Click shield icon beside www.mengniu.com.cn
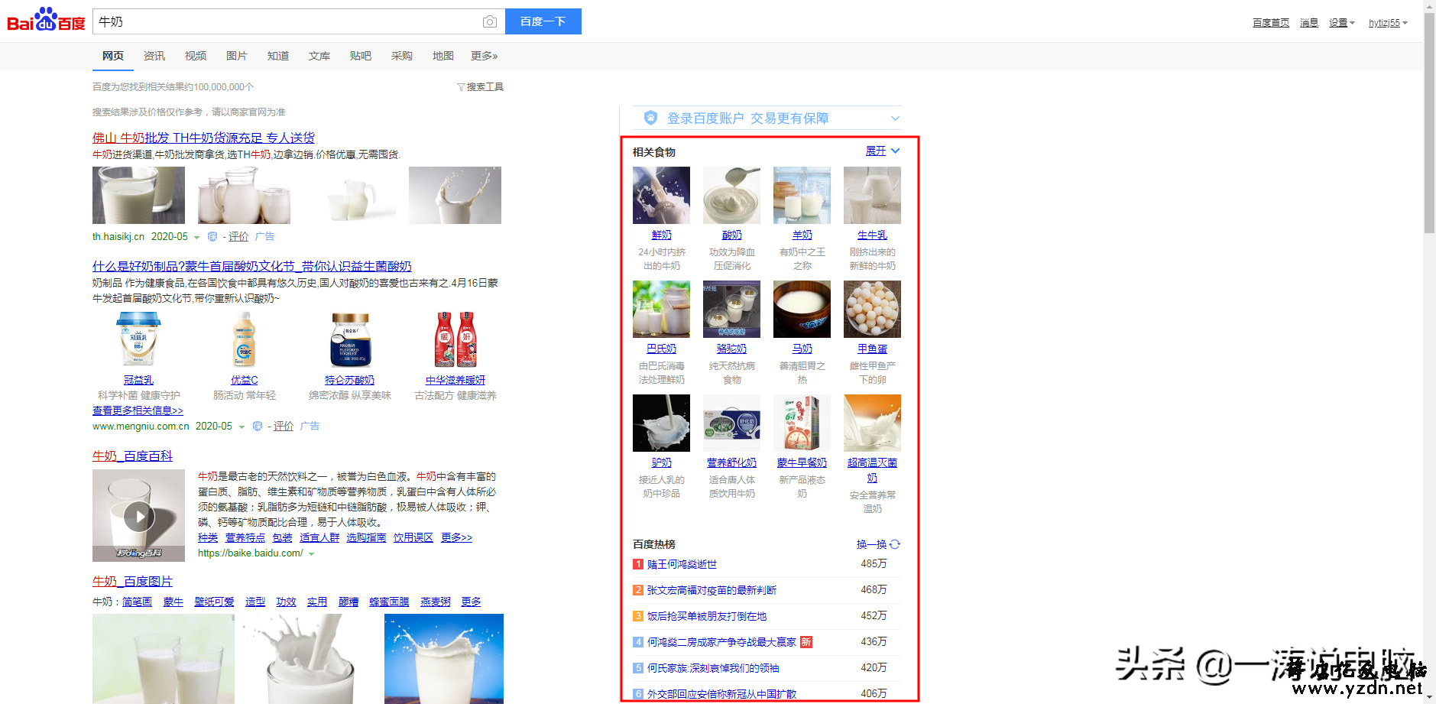This screenshot has height=704, width=1436. (258, 427)
